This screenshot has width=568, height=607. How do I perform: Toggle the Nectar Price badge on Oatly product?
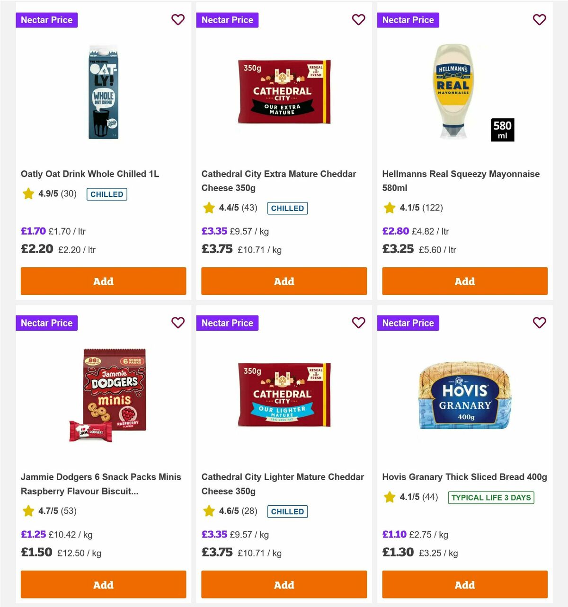[x=46, y=20]
